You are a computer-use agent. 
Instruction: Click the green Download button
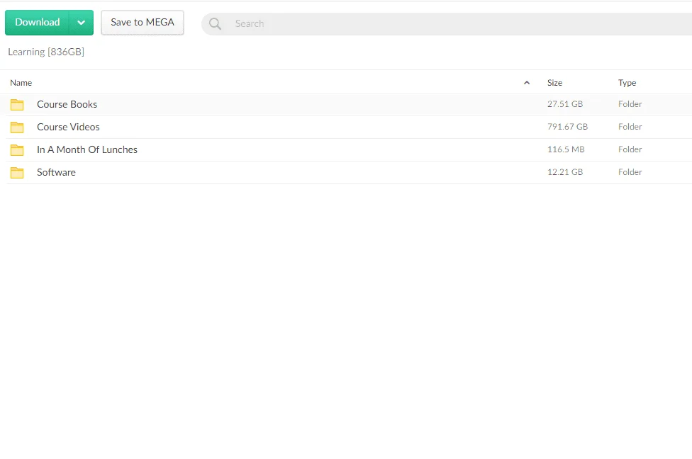pos(37,23)
